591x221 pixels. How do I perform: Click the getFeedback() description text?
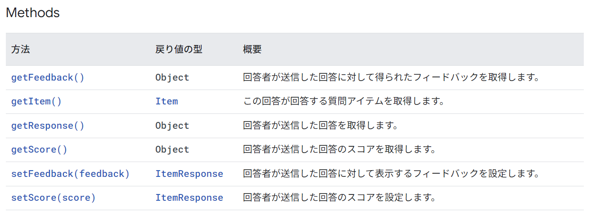[391, 77]
